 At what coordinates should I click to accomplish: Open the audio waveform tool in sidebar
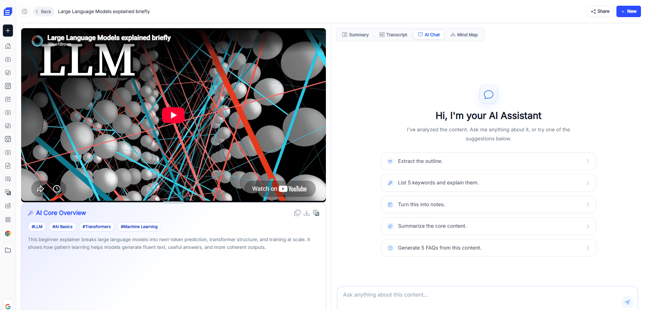[x=8, y=206]
